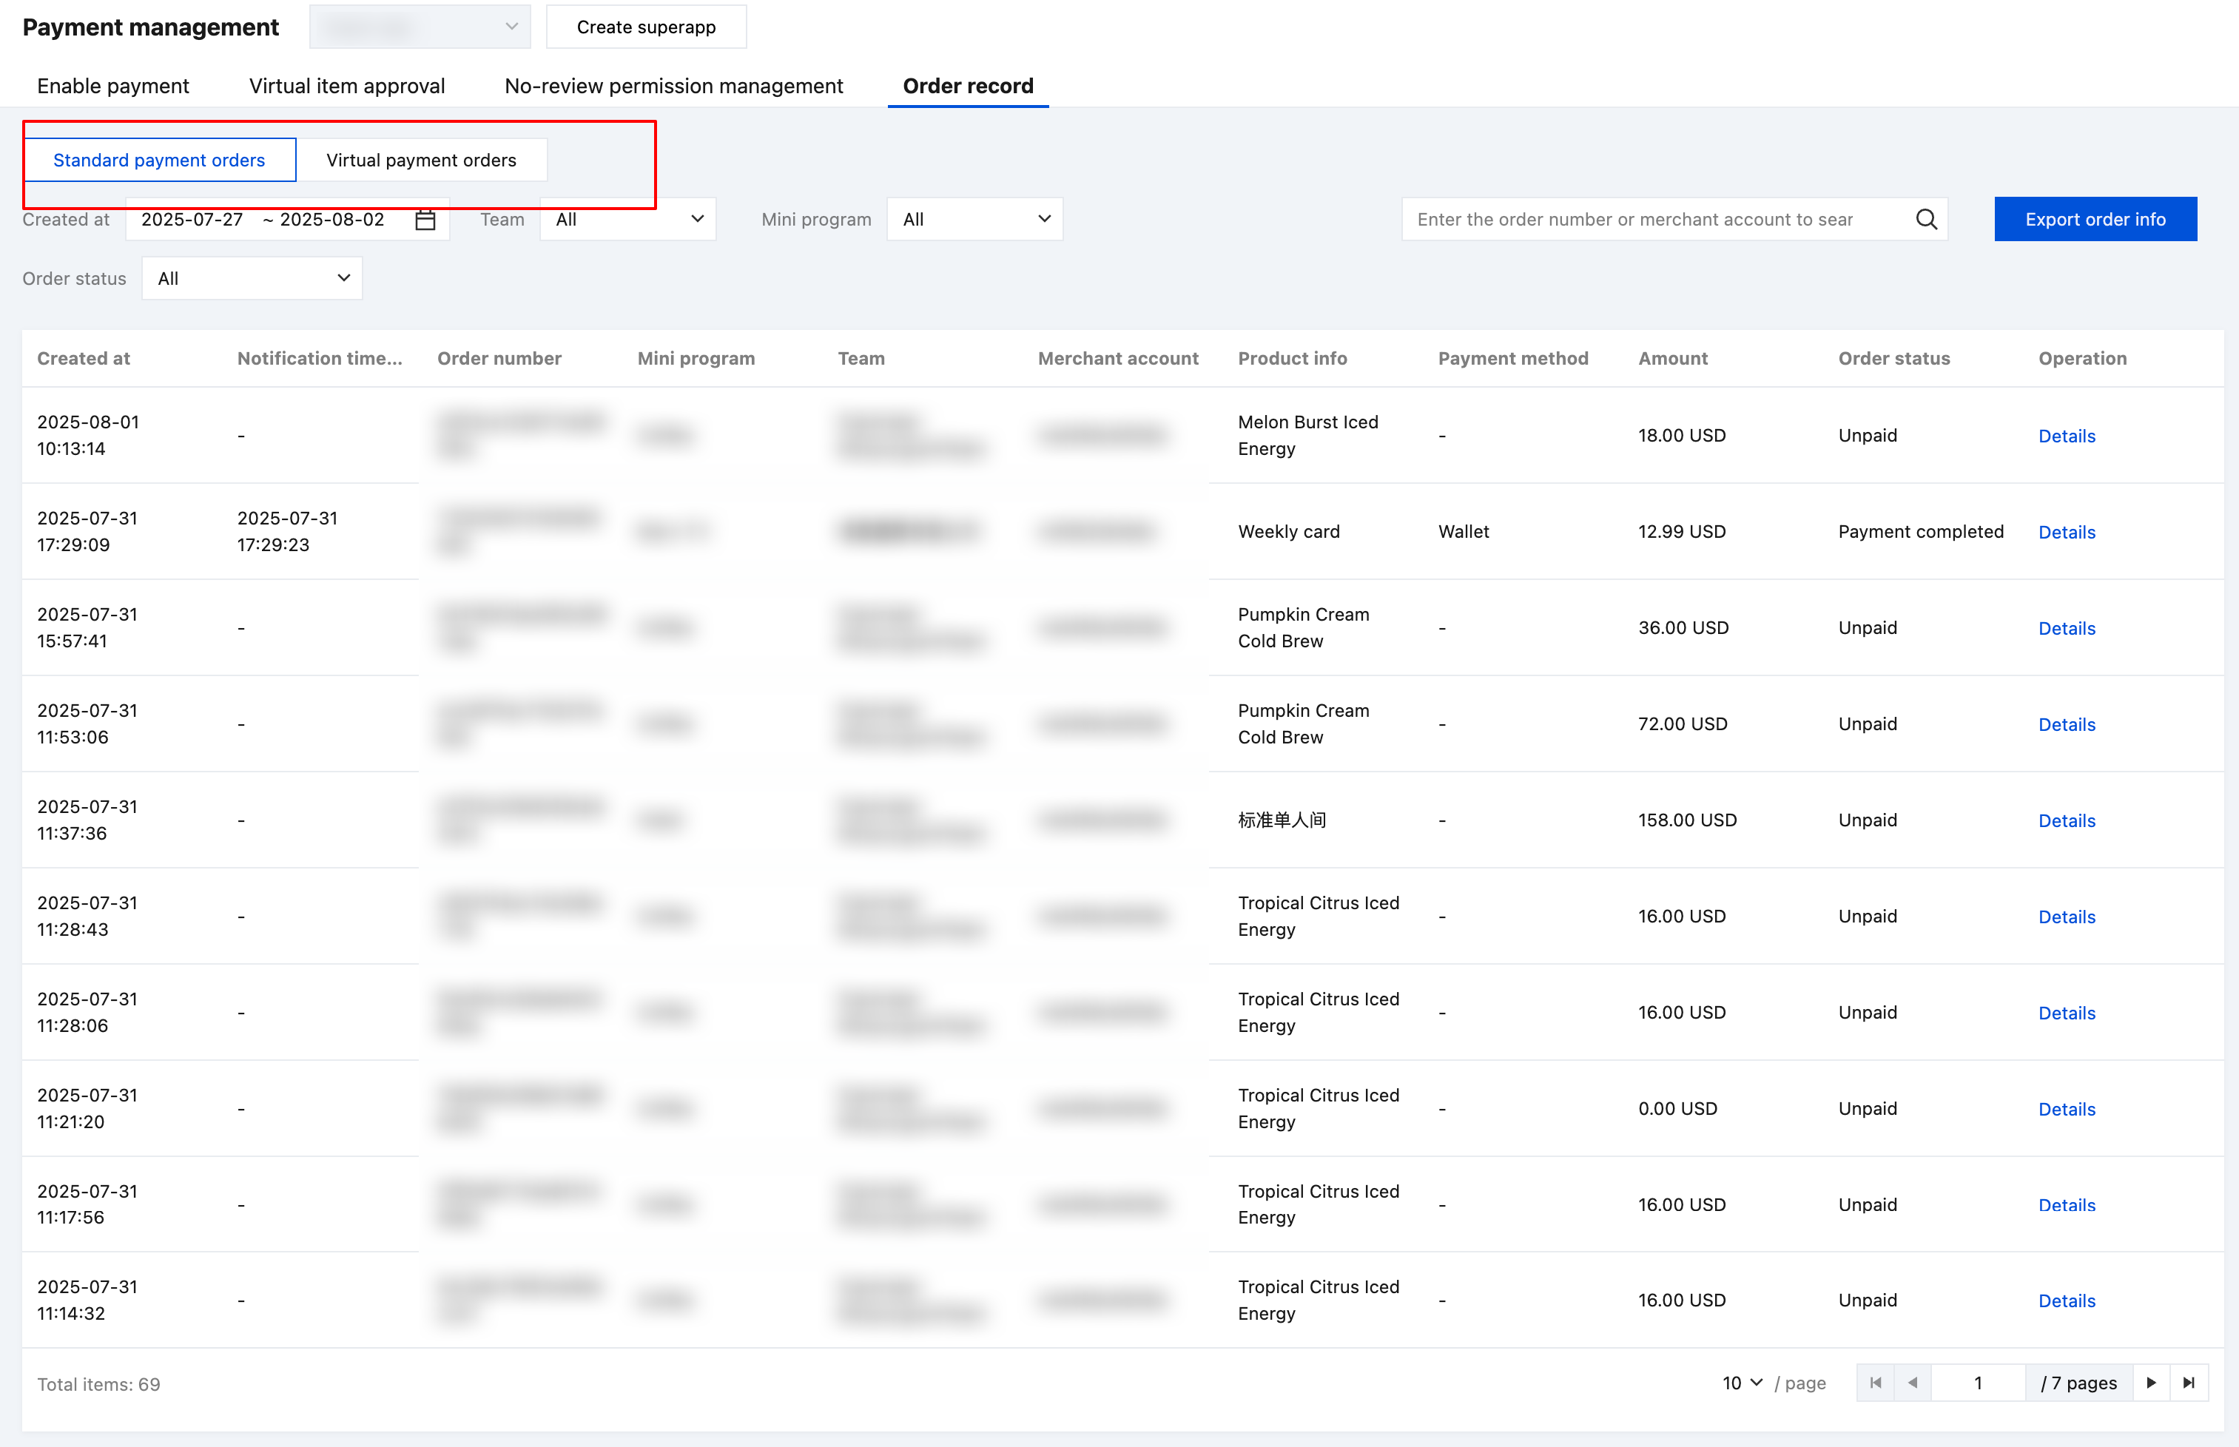This screenshot has height=1447, width=2239.
Task: Go to the first page arrow
Action: (1876, 1383)
